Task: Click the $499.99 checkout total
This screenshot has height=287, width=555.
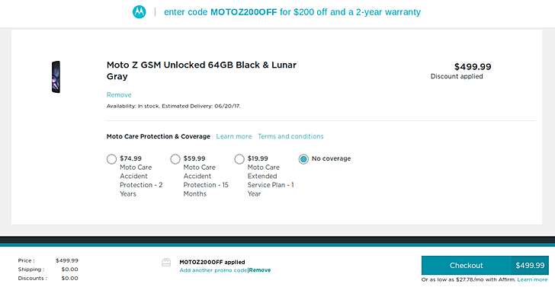Action: [x=530, y=266]
